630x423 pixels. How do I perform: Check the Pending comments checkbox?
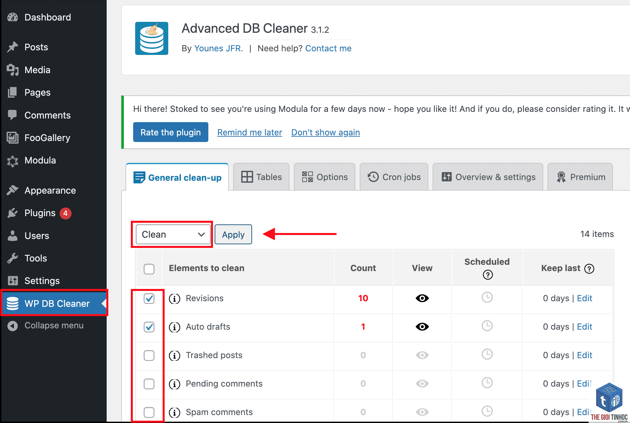coord(149,384)
